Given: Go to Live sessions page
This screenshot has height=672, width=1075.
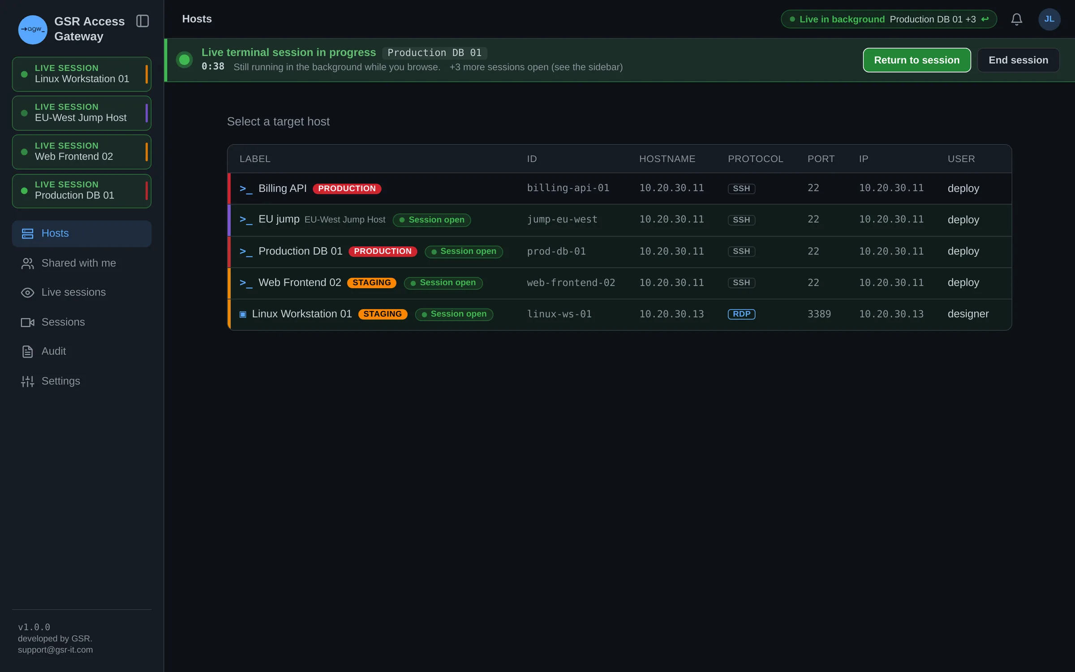Looking at the screenshot, I should click(82, 293).
